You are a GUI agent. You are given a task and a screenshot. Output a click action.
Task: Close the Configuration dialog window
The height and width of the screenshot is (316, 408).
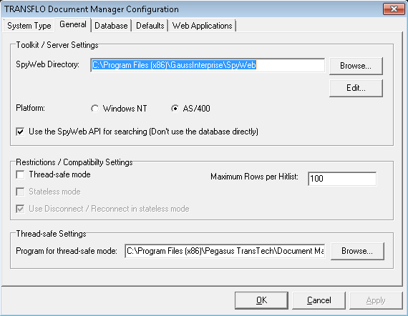394,9
